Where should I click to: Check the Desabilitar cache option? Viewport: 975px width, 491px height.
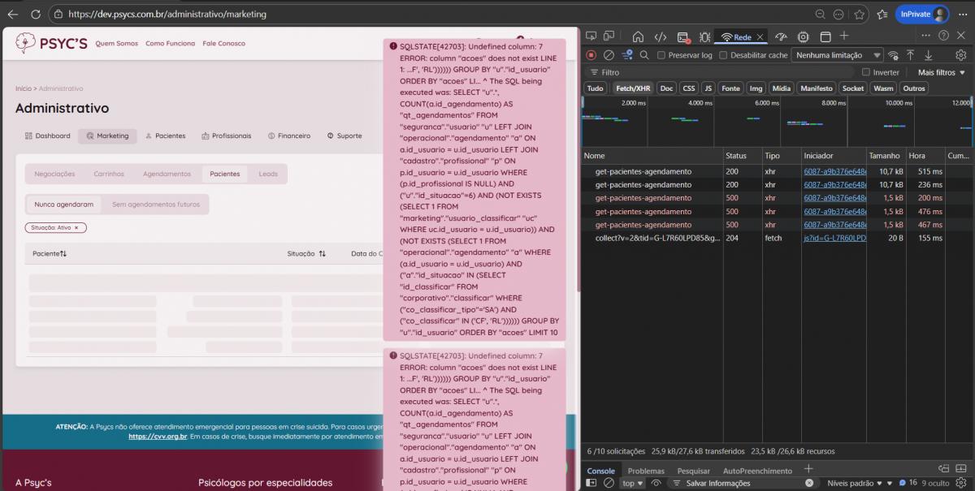point(724,55)
